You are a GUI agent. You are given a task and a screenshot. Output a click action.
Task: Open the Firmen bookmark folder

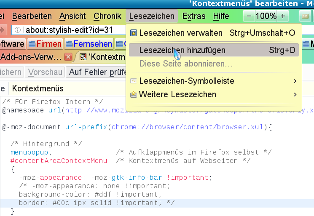[45, 44]
